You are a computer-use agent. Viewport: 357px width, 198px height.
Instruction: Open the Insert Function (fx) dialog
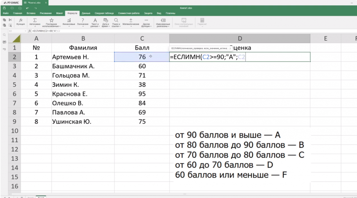pyautogui.click(x=21, y=22)
